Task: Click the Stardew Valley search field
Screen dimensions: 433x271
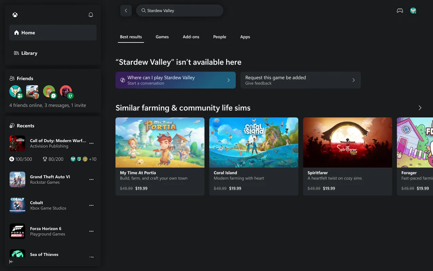Action: point(180,11)
